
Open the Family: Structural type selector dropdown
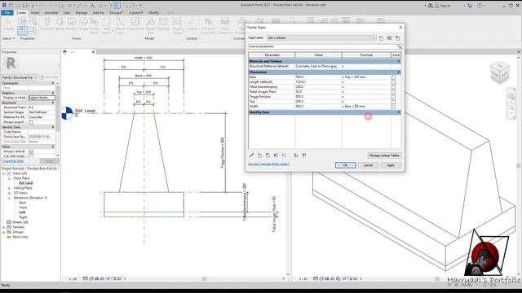[35, 77]
